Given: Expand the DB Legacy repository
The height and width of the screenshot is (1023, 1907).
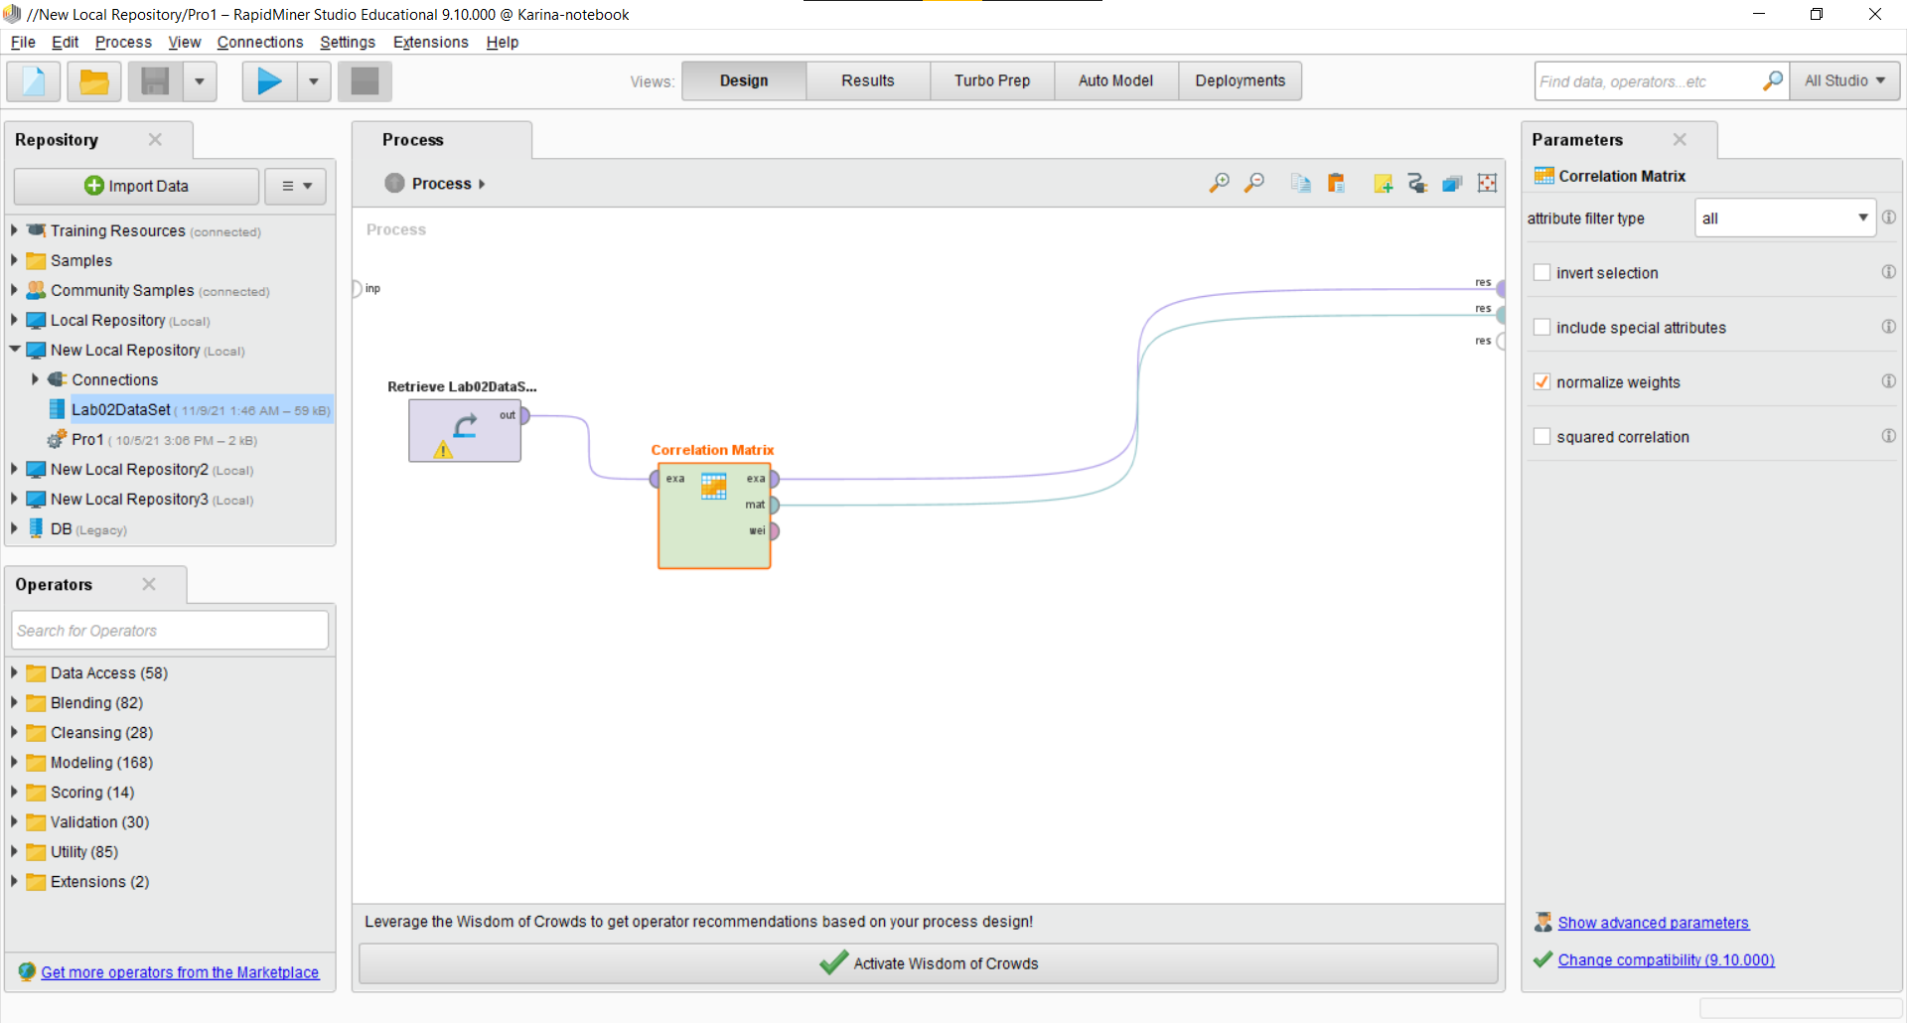Looking at the screenshot, I should click(14, 528).
